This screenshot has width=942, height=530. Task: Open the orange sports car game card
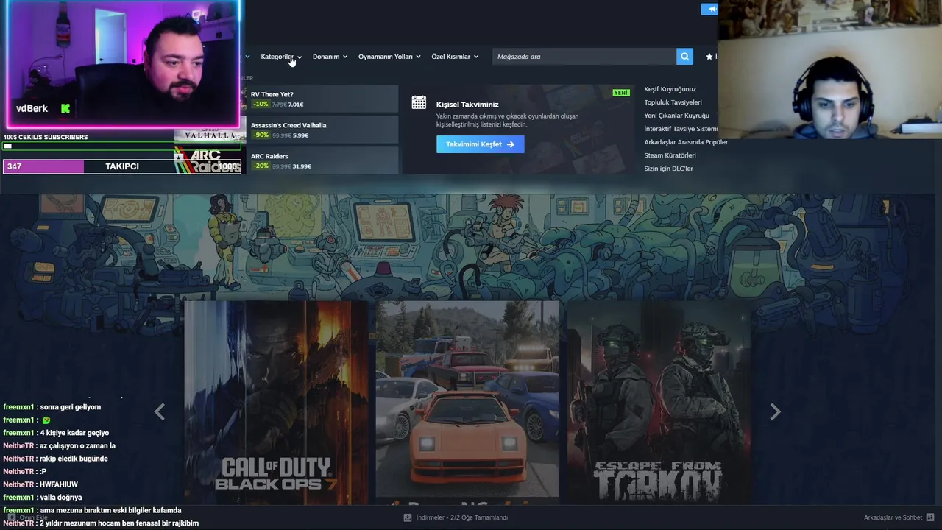click(467, 402)
